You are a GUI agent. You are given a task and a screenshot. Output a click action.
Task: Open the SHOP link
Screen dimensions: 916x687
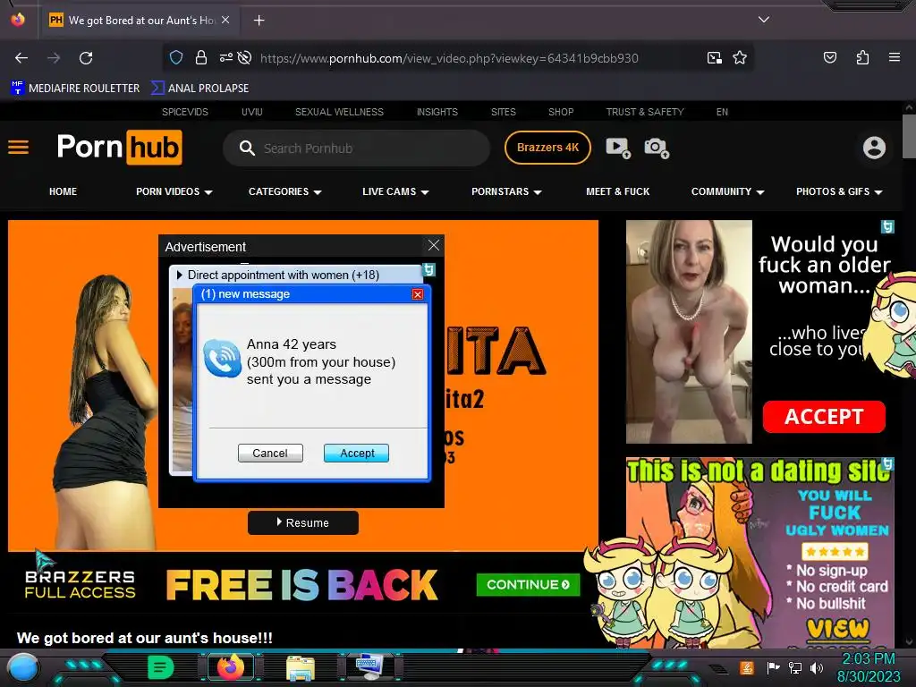(x=560, y=112)
